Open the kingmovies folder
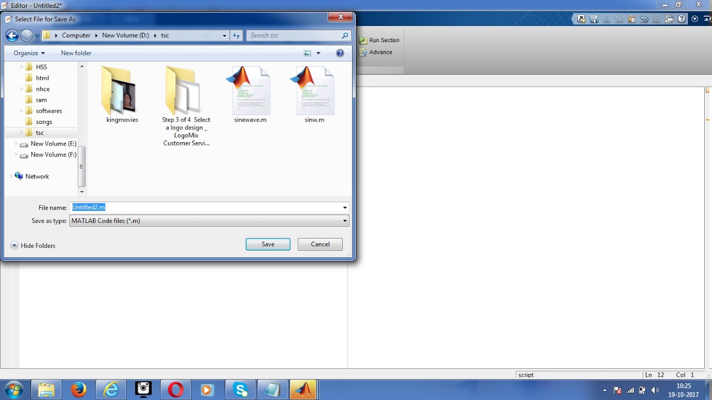Viewport: 712px width, 400px height. pyautogui.click(x=122, y=95)
